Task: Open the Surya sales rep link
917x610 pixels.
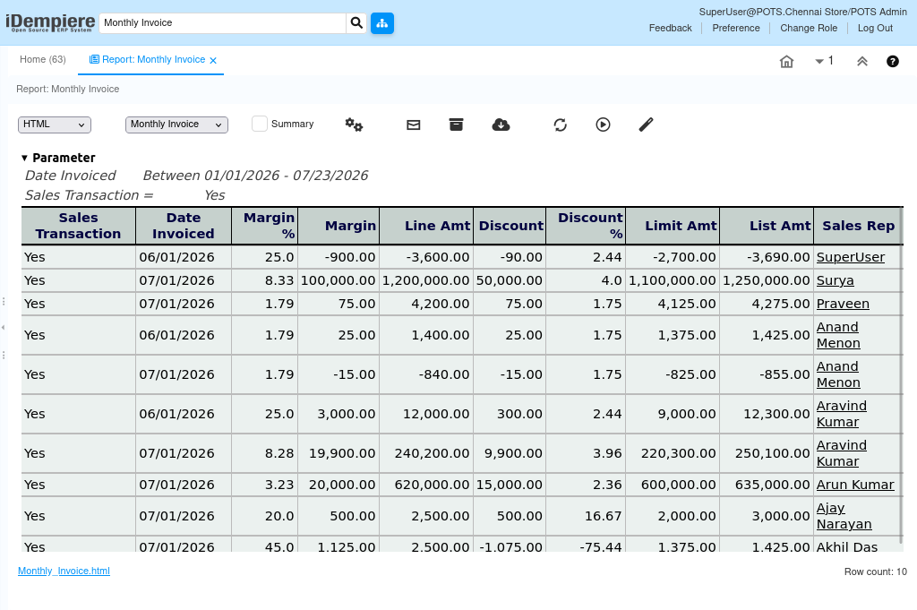Action: click(x=835, y=280)
